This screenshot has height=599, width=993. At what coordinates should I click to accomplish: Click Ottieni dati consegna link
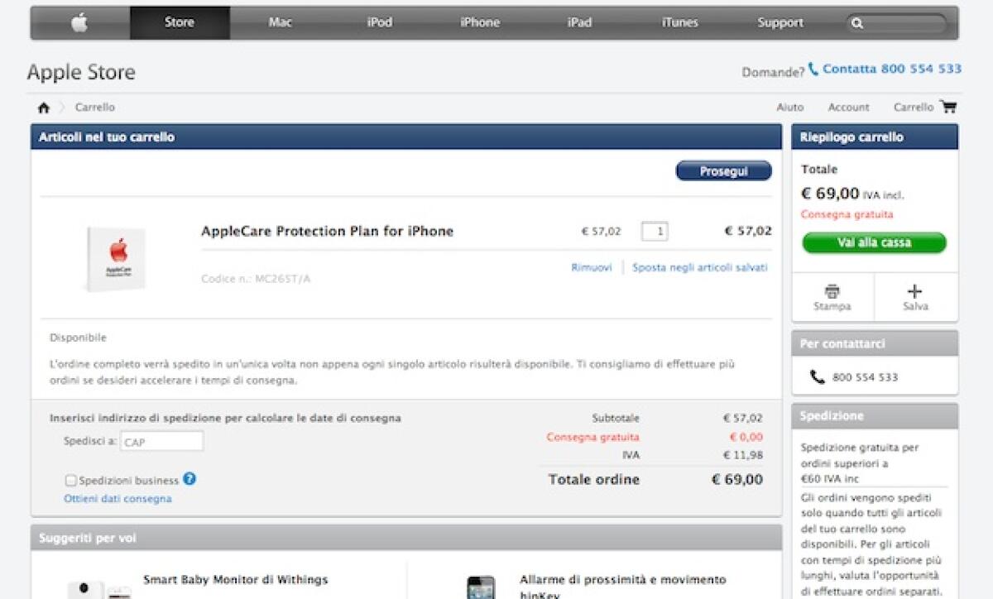point(118,499)
